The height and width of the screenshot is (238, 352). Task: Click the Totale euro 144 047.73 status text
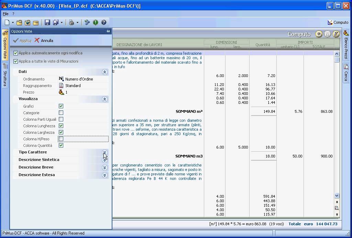click(313, 224)
